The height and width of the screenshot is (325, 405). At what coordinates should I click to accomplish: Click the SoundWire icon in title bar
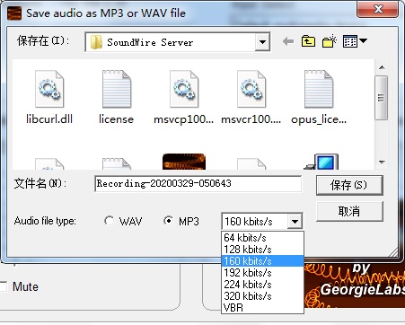click(x=14, y=13)
